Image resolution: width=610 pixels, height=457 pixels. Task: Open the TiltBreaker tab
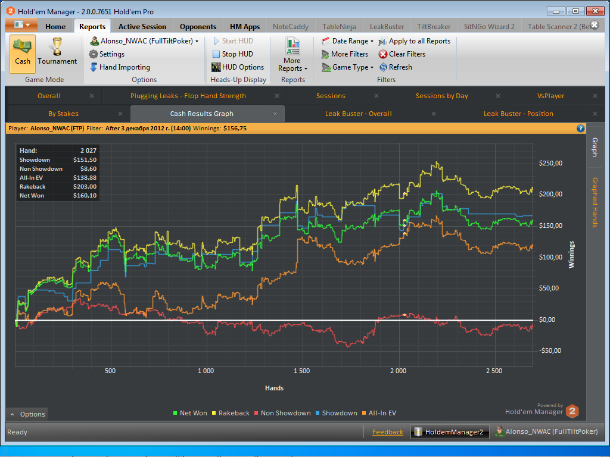coord(434,26)
